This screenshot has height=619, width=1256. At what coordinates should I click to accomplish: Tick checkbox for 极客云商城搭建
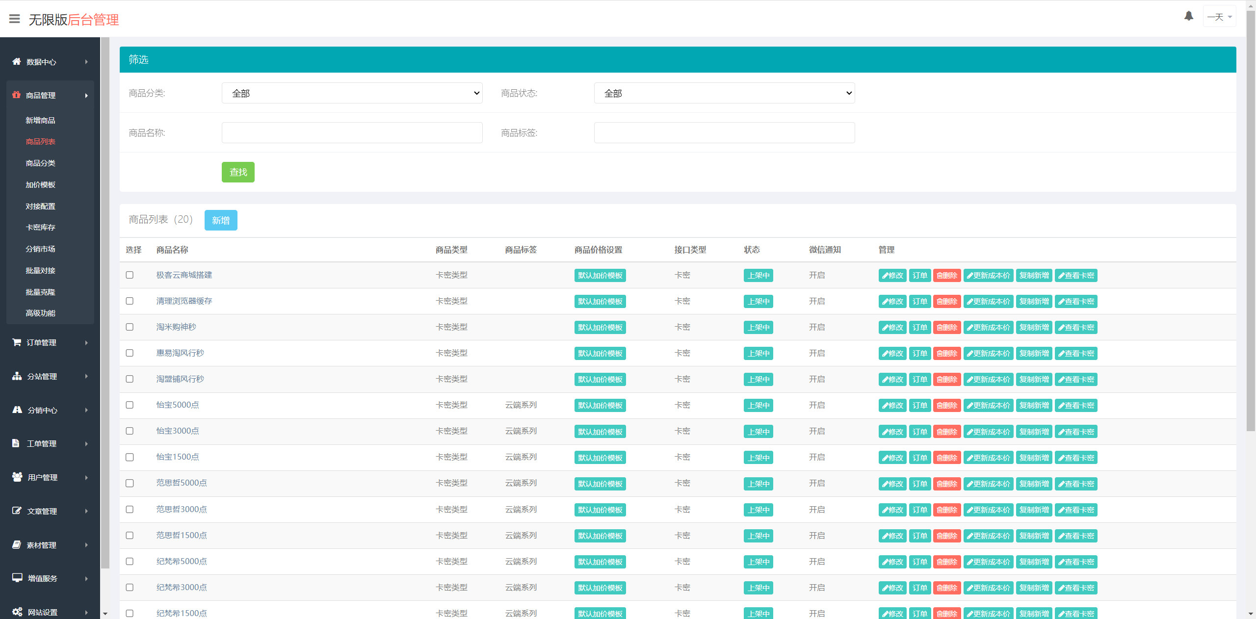(x=130, y=275)
